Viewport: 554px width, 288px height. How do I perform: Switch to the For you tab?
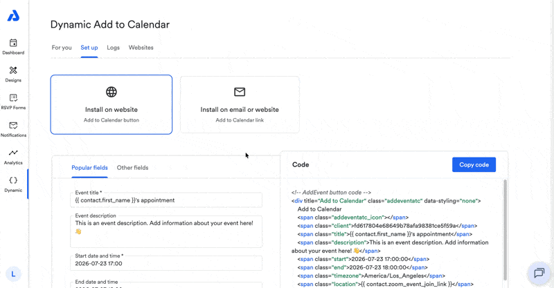pyautogui.click(x=62, y=48)
